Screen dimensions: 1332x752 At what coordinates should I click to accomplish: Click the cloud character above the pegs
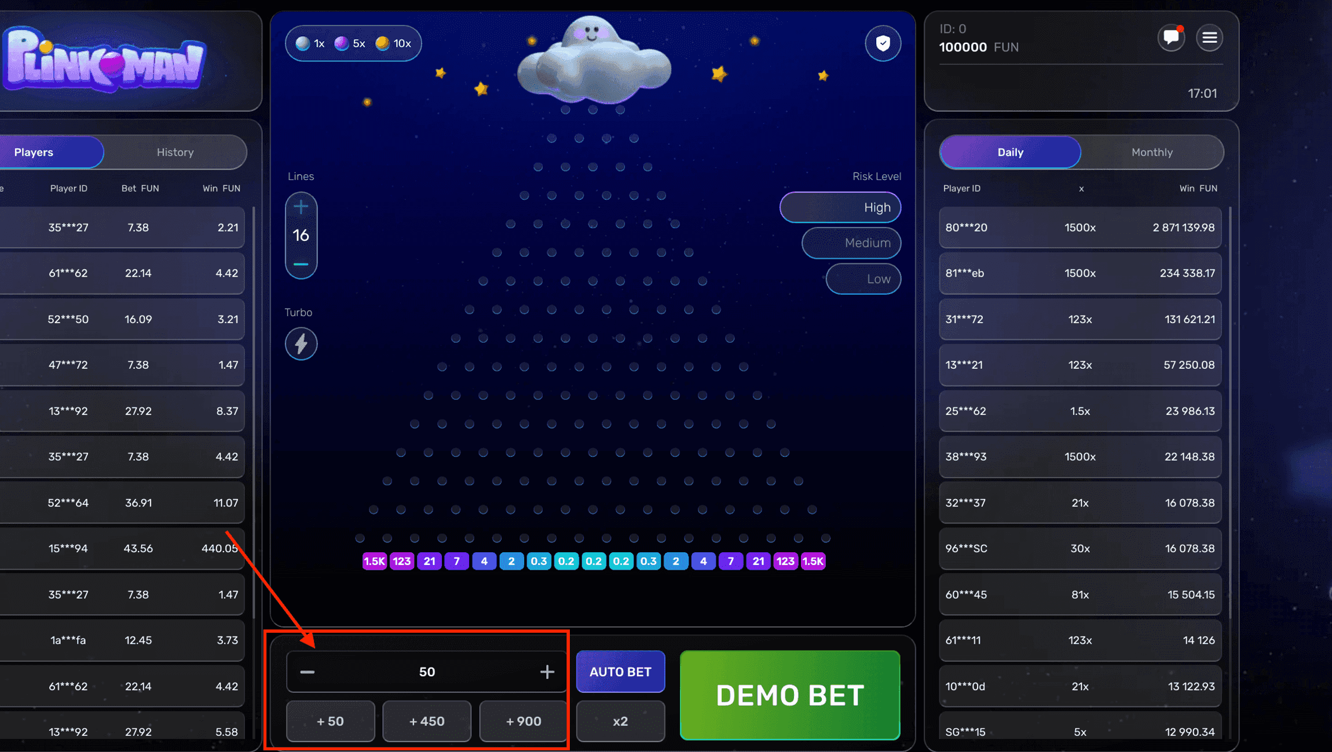tap(593, 64)
